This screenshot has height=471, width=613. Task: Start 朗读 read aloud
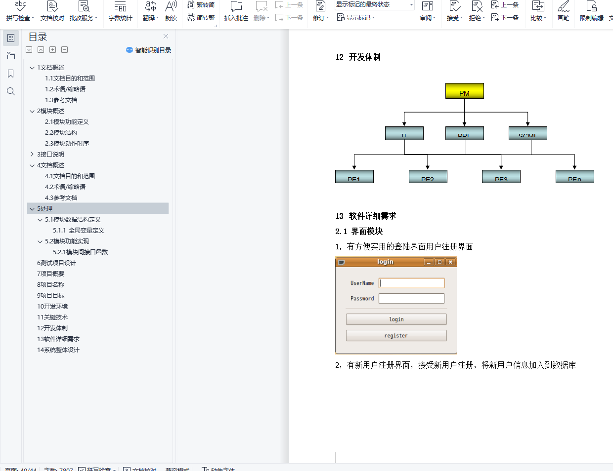(x=171, y=11)
